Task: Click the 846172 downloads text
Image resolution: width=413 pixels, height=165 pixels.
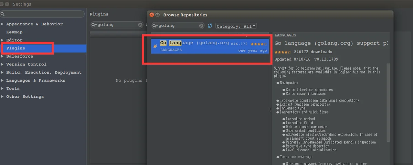Action: 313,52
